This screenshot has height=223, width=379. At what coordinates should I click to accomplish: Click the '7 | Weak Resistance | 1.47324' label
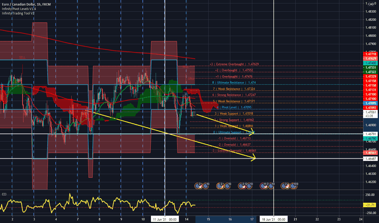click(234, 89)
